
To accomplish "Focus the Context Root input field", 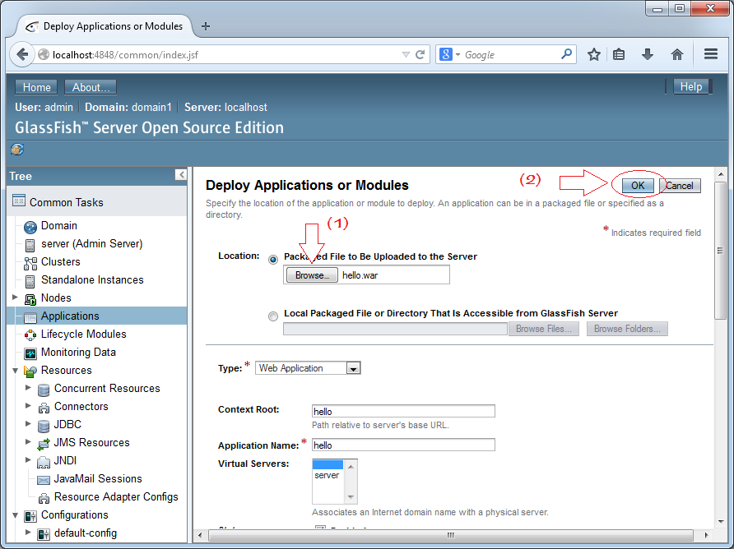I will click(x=403, y=411).
